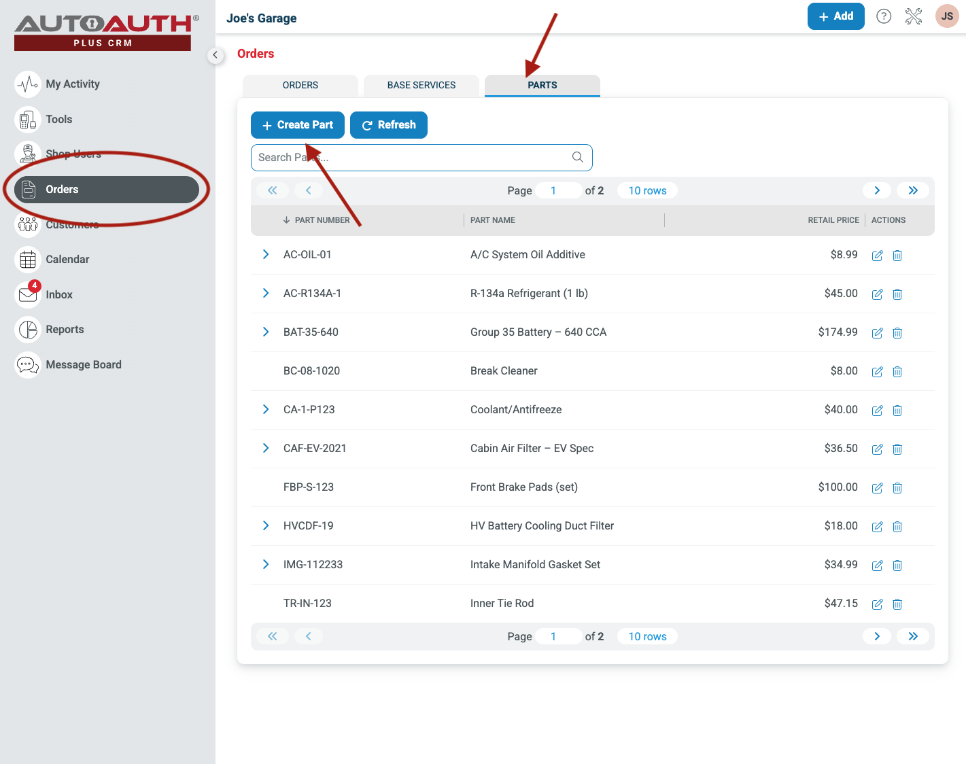Delete the Group 35 Battery part
Screen dimensions: 966x764
897,333
